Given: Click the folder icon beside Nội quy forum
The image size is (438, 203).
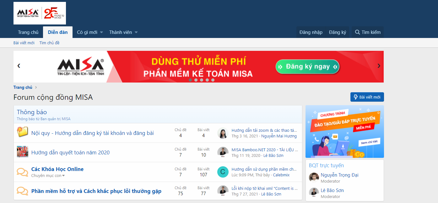Looking at the screenshot, I should pos(22,133).
